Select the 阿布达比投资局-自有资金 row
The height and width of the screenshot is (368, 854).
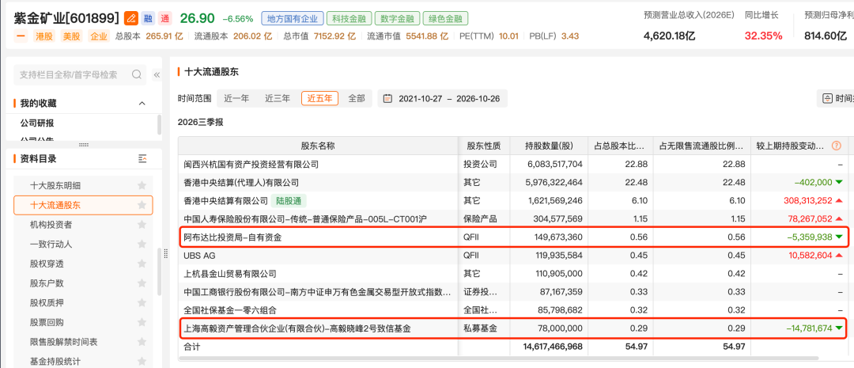(x=512, y=237)
